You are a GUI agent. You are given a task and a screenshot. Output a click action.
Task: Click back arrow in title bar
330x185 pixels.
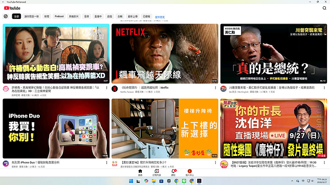click(x=3, y=2)
